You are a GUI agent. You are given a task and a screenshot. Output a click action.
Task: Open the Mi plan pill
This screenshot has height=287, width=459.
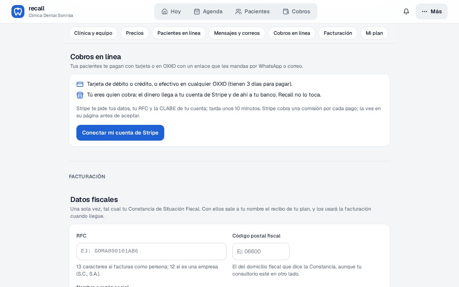374,33
